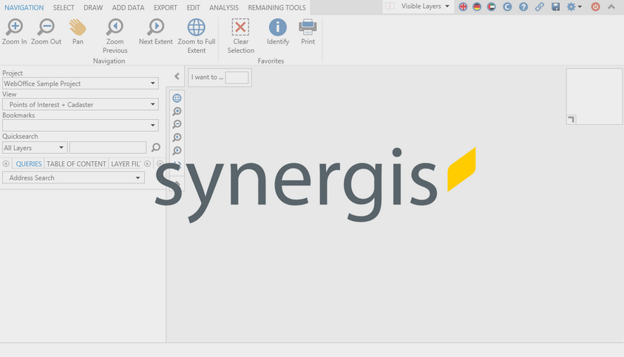Switch to the QUERIES panel tab
This screenshot has height=357, width=624.
pyautogui.click(x=29, y=163)
